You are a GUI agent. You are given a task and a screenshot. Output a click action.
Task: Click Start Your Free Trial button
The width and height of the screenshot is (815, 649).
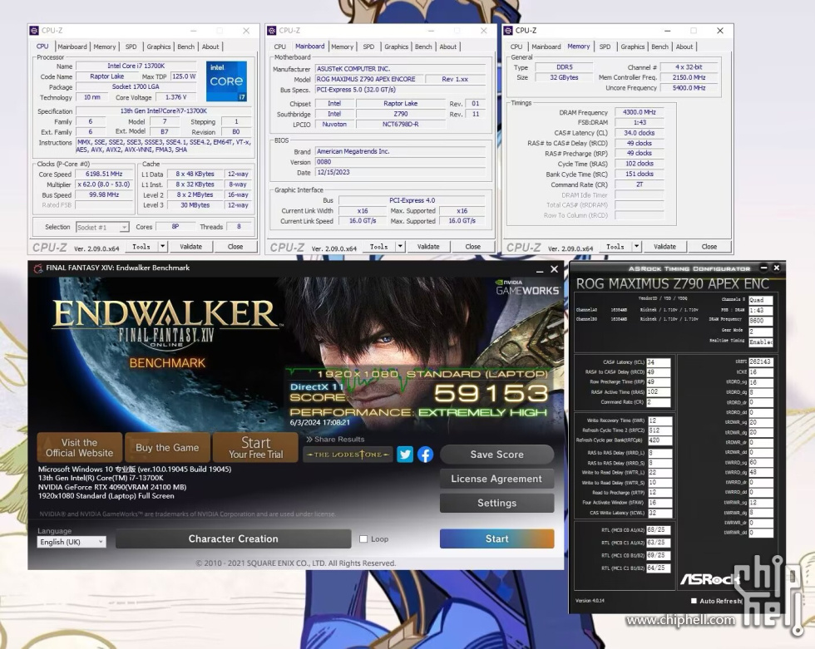point(256,448)
